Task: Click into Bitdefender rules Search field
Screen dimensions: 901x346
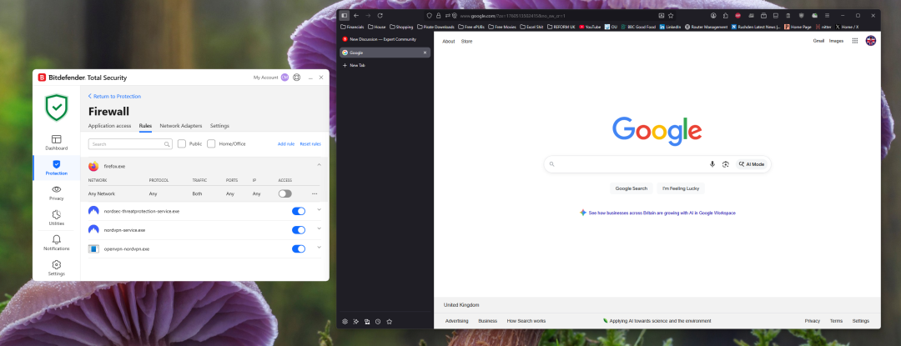Action: pos(130,144)
